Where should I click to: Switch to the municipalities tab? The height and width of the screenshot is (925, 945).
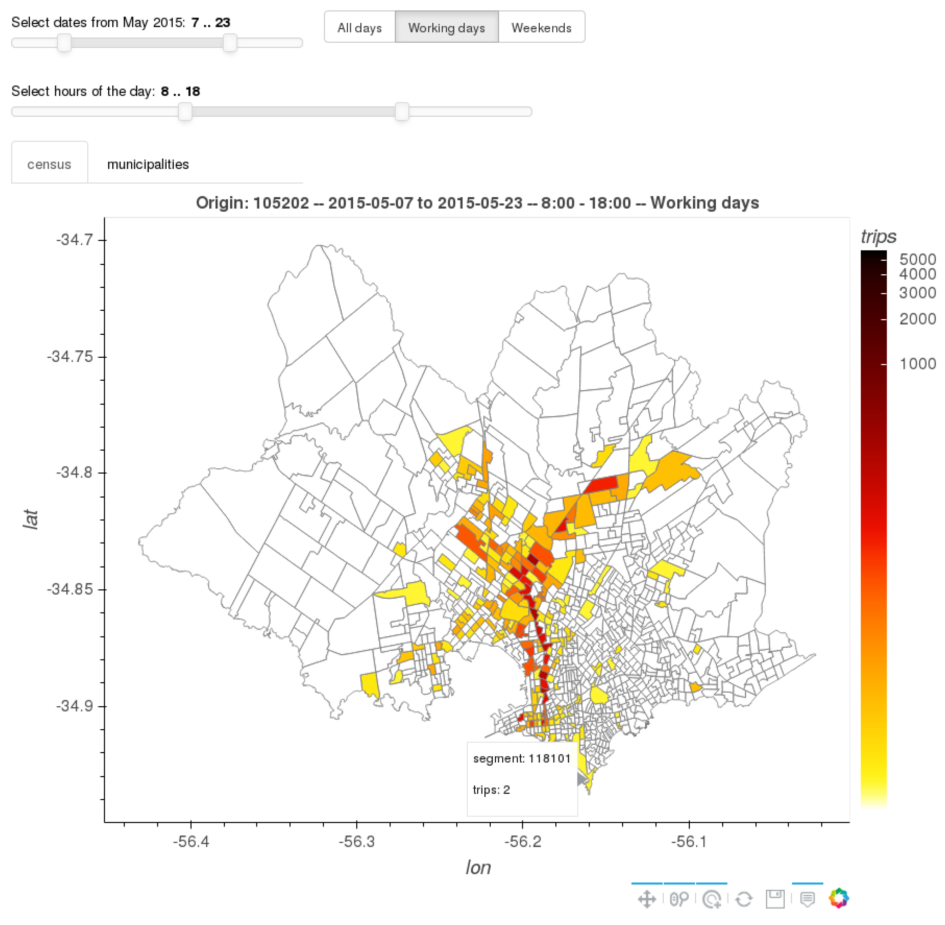pyautogui.click(x=148, y=164)
